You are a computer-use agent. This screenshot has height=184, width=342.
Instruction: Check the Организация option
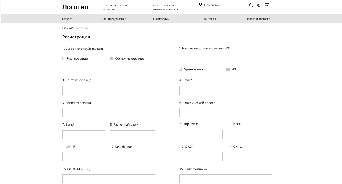tap(180, 69)
